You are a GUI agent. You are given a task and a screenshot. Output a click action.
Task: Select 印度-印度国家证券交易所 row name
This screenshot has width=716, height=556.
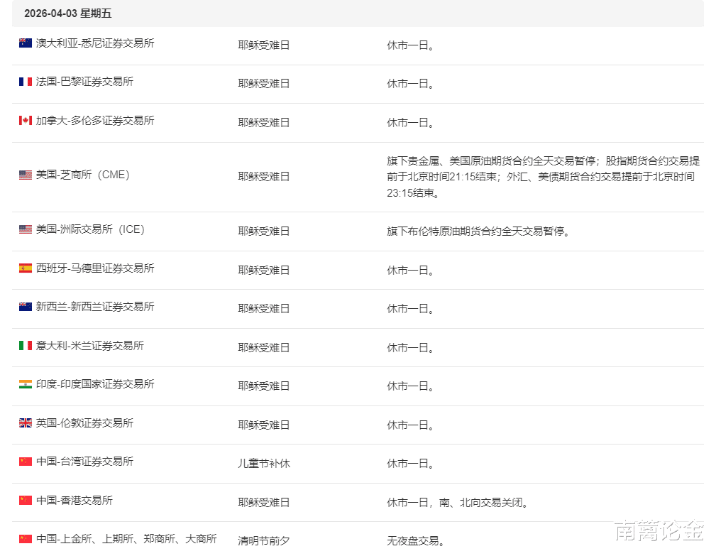(x=95, y=384)
